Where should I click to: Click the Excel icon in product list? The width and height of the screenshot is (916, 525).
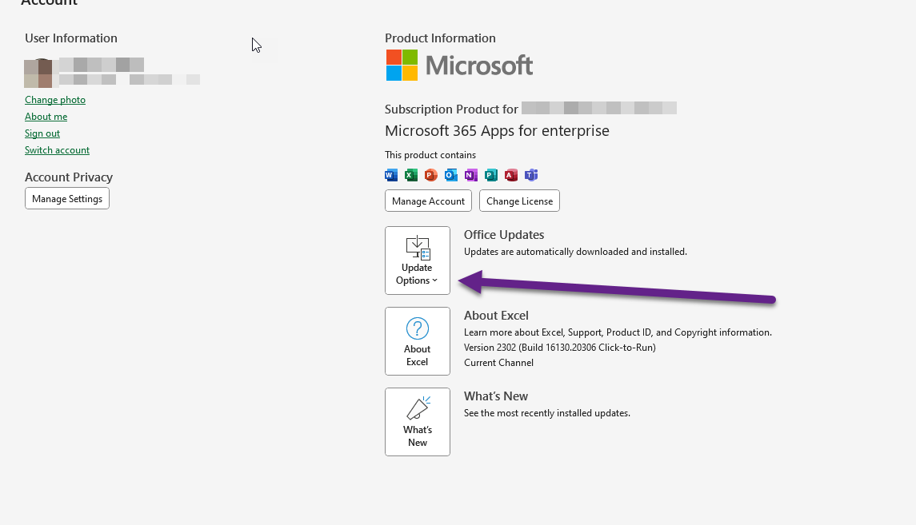(x=411, y=175)
